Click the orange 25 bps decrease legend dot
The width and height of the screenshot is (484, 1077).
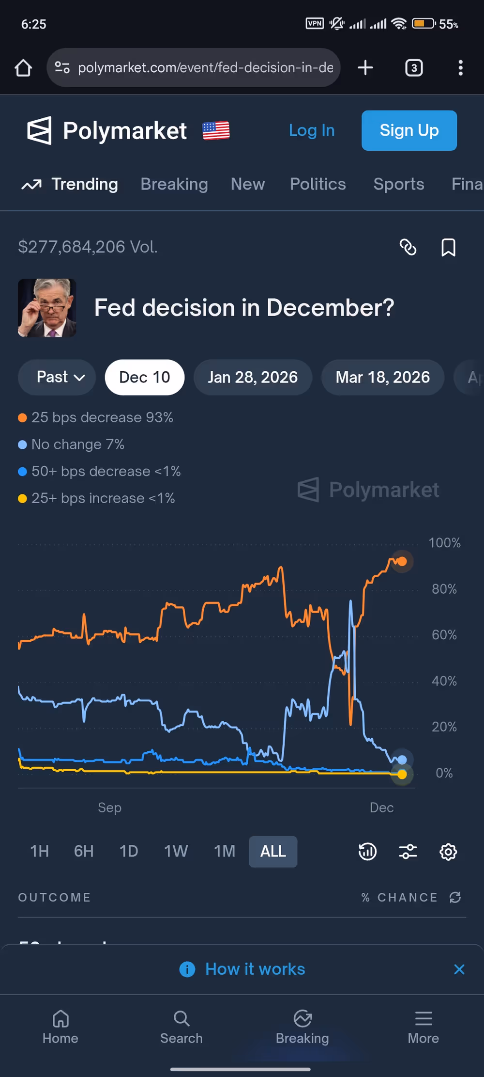tap(22, 418)
